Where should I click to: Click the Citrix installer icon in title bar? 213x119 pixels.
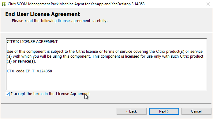point(4,4)
